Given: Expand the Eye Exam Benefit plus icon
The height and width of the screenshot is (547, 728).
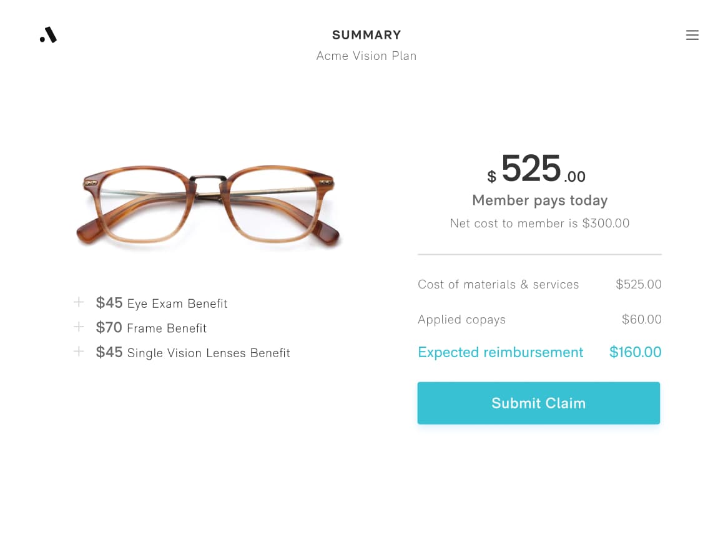Looking at the screenshot, I should (79, 303).
